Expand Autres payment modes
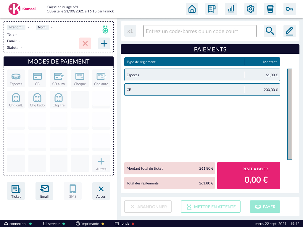The width and height of the screenshot is (303, 227). 101,164
